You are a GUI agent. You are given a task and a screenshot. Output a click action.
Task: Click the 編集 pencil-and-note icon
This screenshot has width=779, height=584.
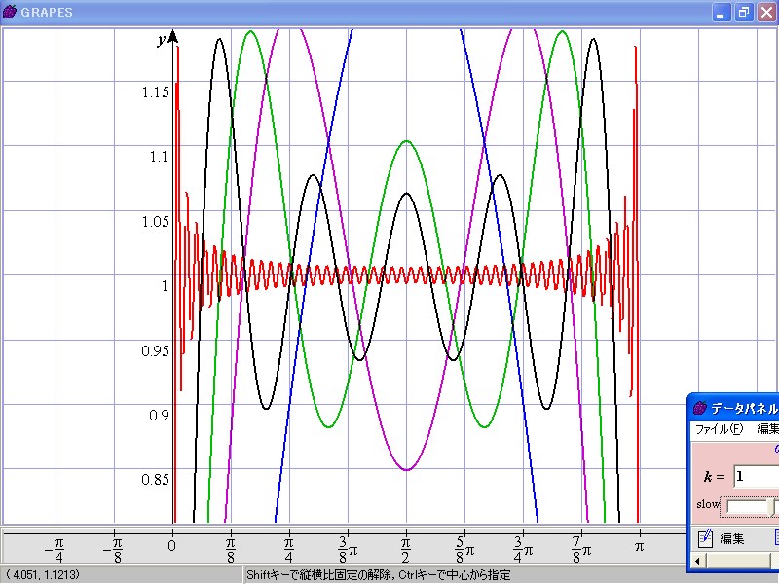(706, 538)
